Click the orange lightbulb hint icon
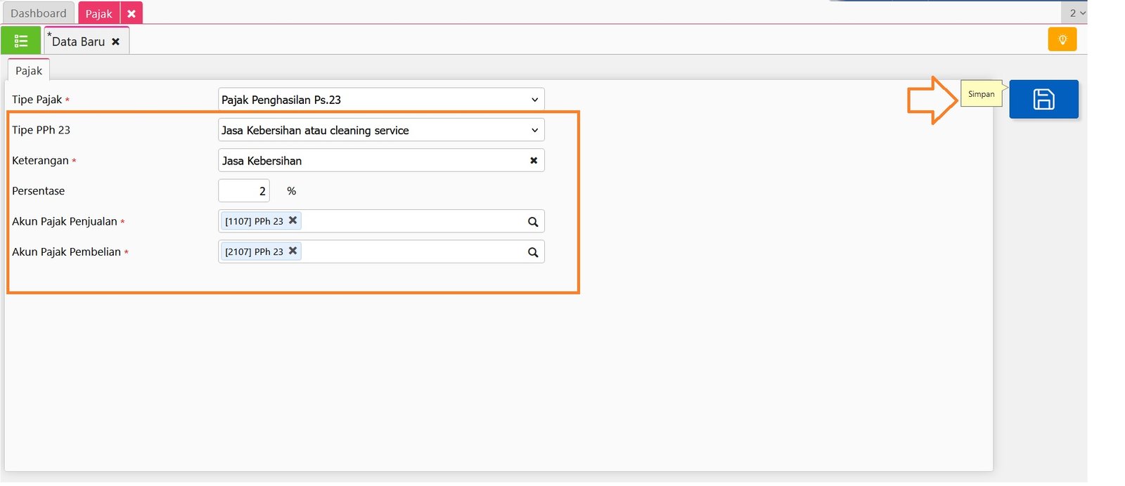 click(1062, 40)
